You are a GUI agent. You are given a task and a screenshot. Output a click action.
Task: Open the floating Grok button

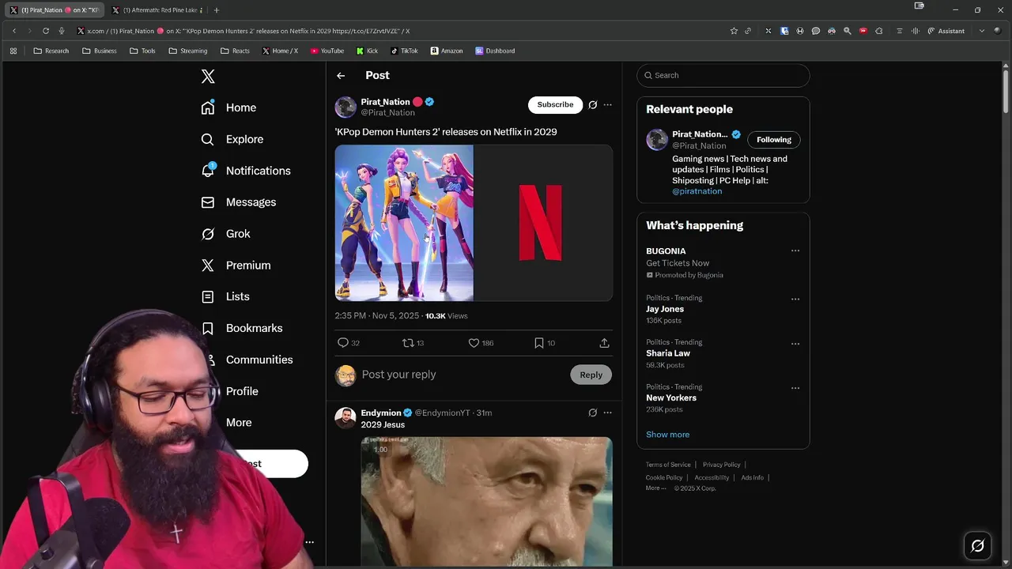[x=977, y=546]
